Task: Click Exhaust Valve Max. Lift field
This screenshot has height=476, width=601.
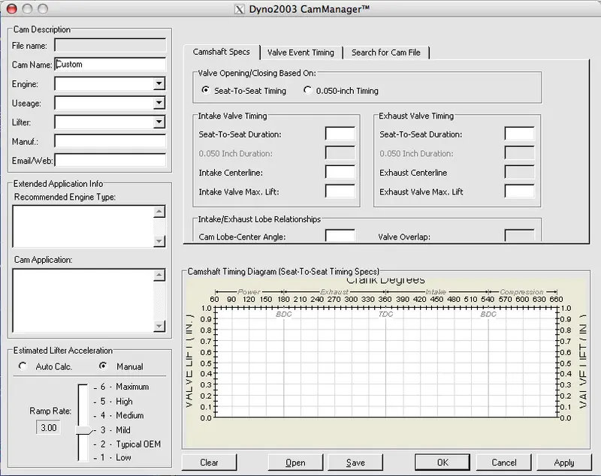Action: [519, 191]
